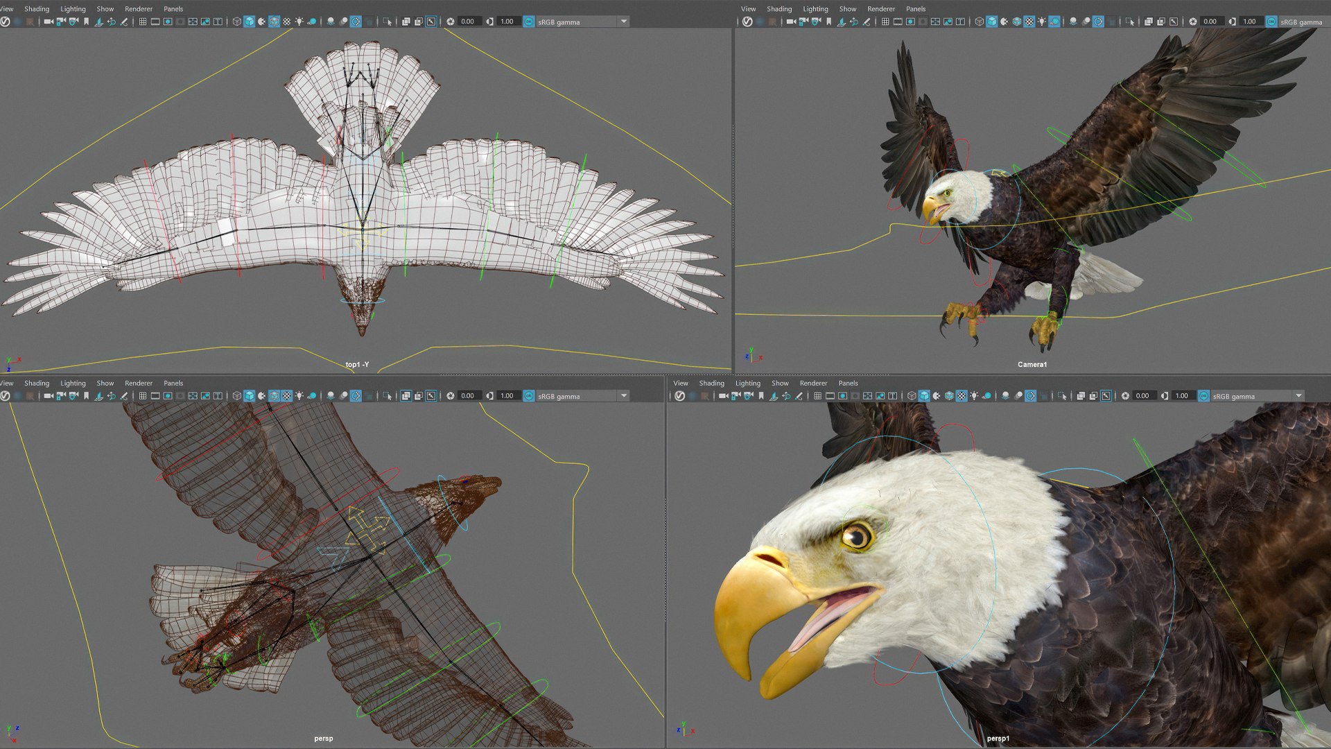1331x749 pixels.
Task: Toggle shadows icon in top view toolbar
Action: pos(312,21)
